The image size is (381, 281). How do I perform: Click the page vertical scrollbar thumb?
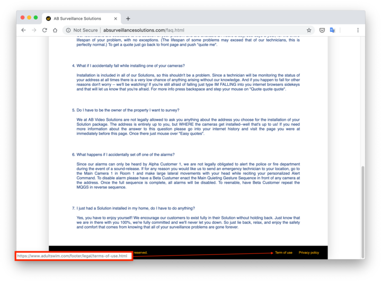pos(363,212)
